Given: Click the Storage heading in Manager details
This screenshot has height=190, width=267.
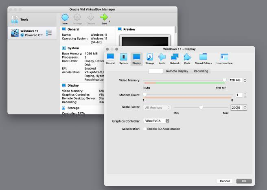Looking at the screenshot, I should tap(73, 108).
